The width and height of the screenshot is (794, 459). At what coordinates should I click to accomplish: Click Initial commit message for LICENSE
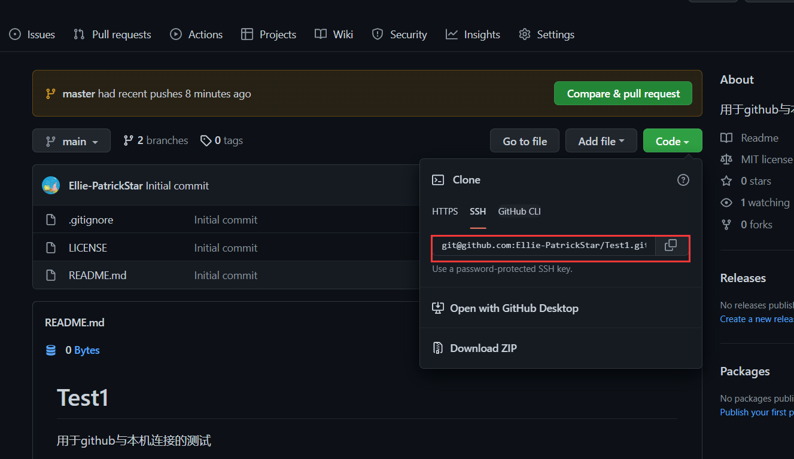pyautogui.click(x=226, y=248)
